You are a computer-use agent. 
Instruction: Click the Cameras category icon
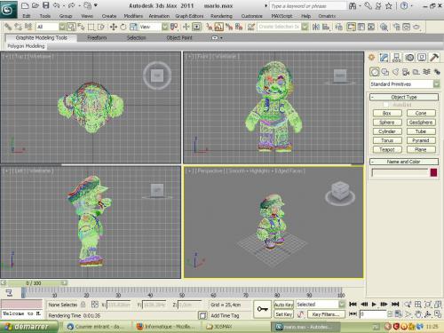406,72
